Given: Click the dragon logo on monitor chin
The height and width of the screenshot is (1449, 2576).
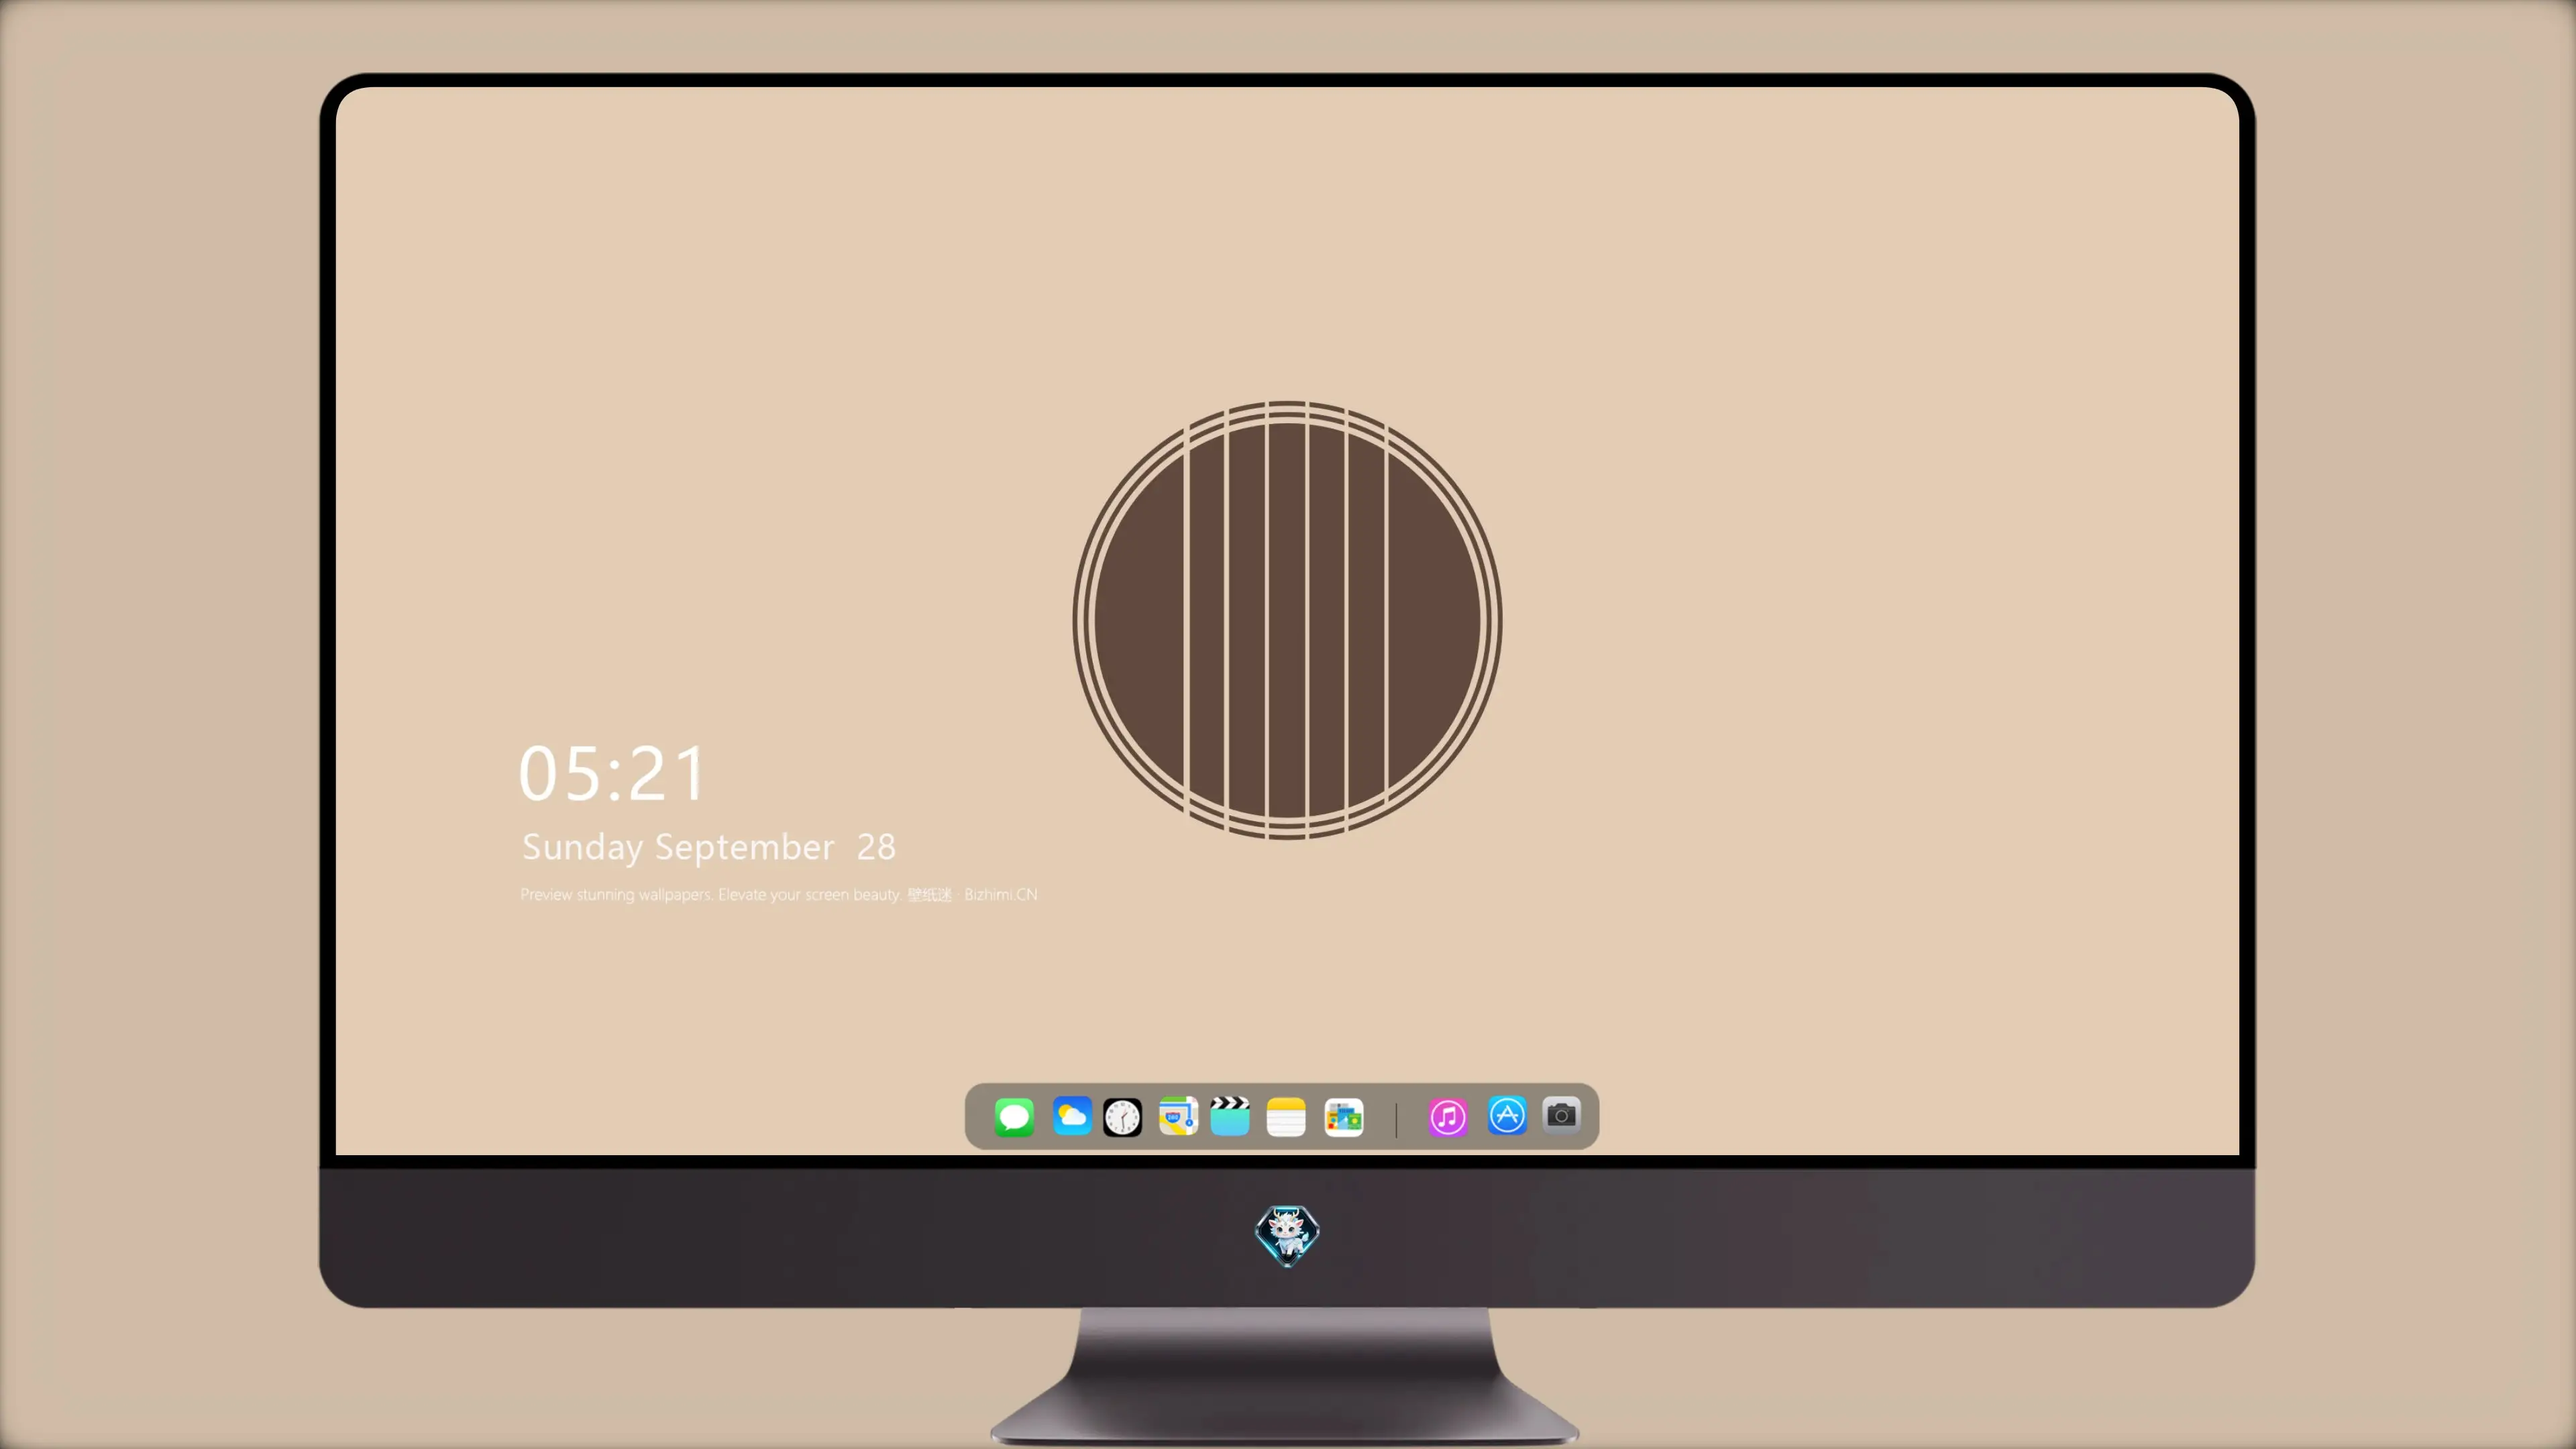Looking at the screenshot, I should pos(1287,1236).
